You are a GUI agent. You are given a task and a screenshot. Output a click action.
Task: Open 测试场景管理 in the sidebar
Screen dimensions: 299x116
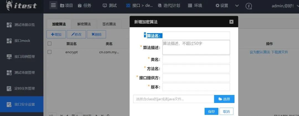point(22,73)
